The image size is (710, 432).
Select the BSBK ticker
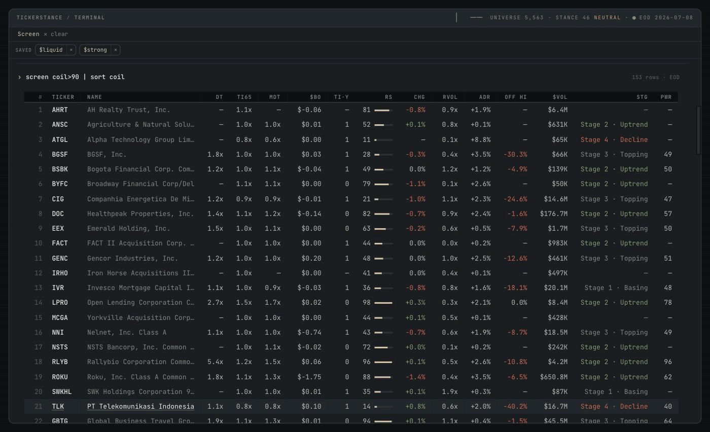point(60,169)
